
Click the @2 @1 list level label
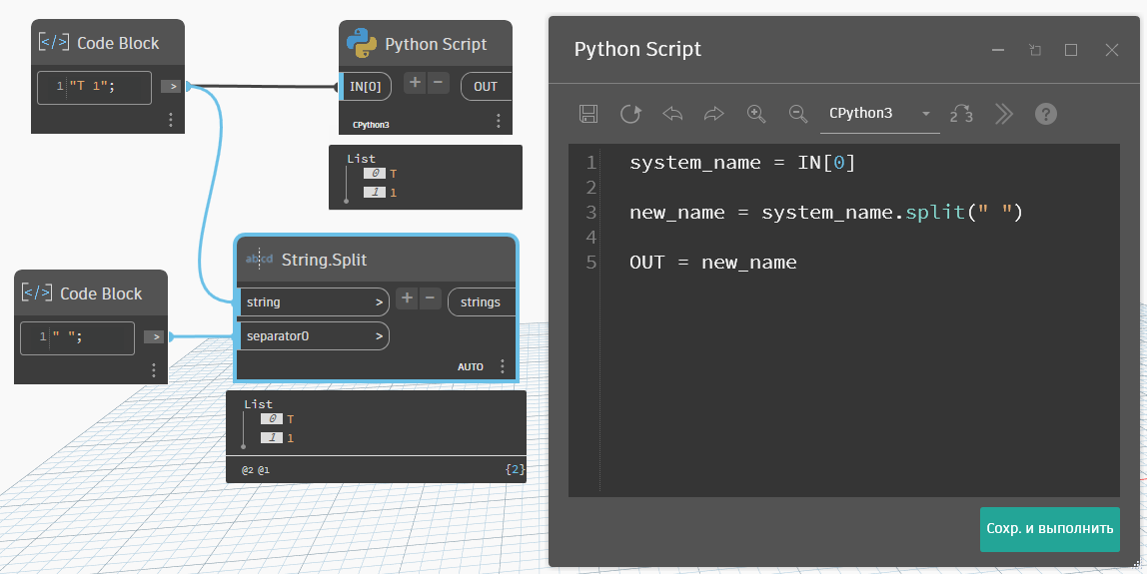[256, 469]
